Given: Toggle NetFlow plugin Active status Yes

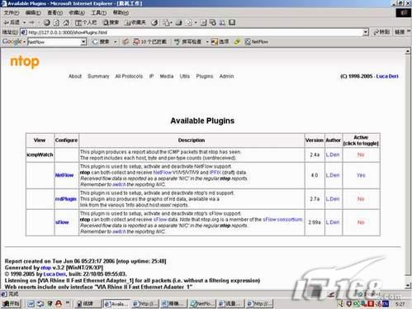Looking at the screenshot, I should 361,175.
